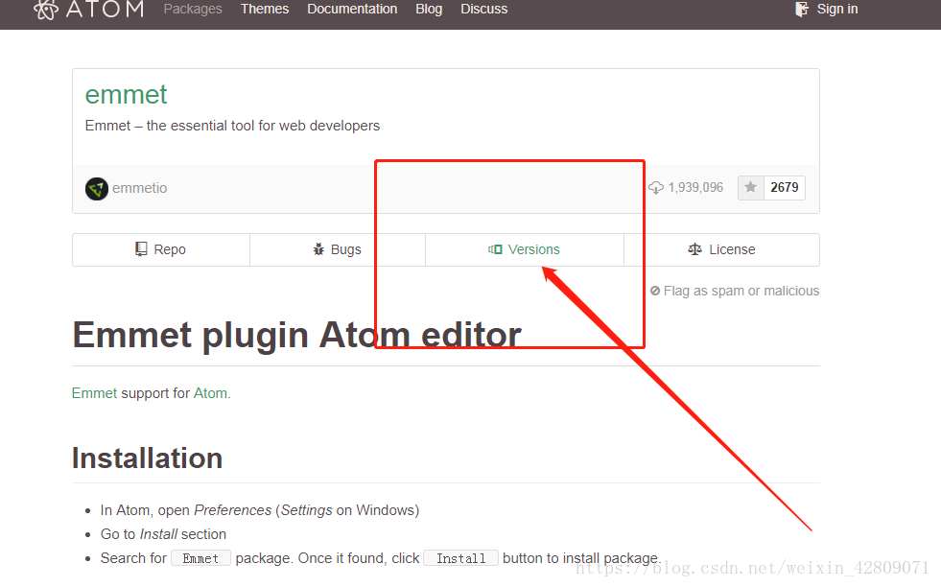Click the Installation heading
This screenshot has height=587, width=941.
click(x=147, y=458)
